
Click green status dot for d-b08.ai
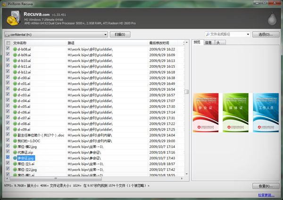(15, 49)
